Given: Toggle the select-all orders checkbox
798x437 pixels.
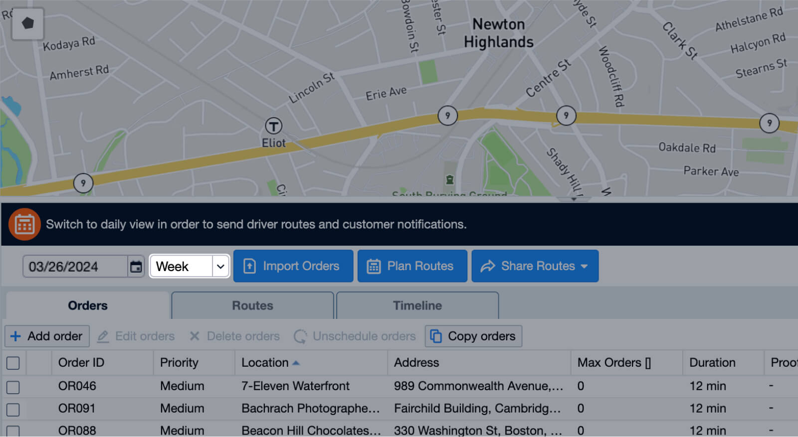Looking at the screenshot, I should [x=13, y=363].
